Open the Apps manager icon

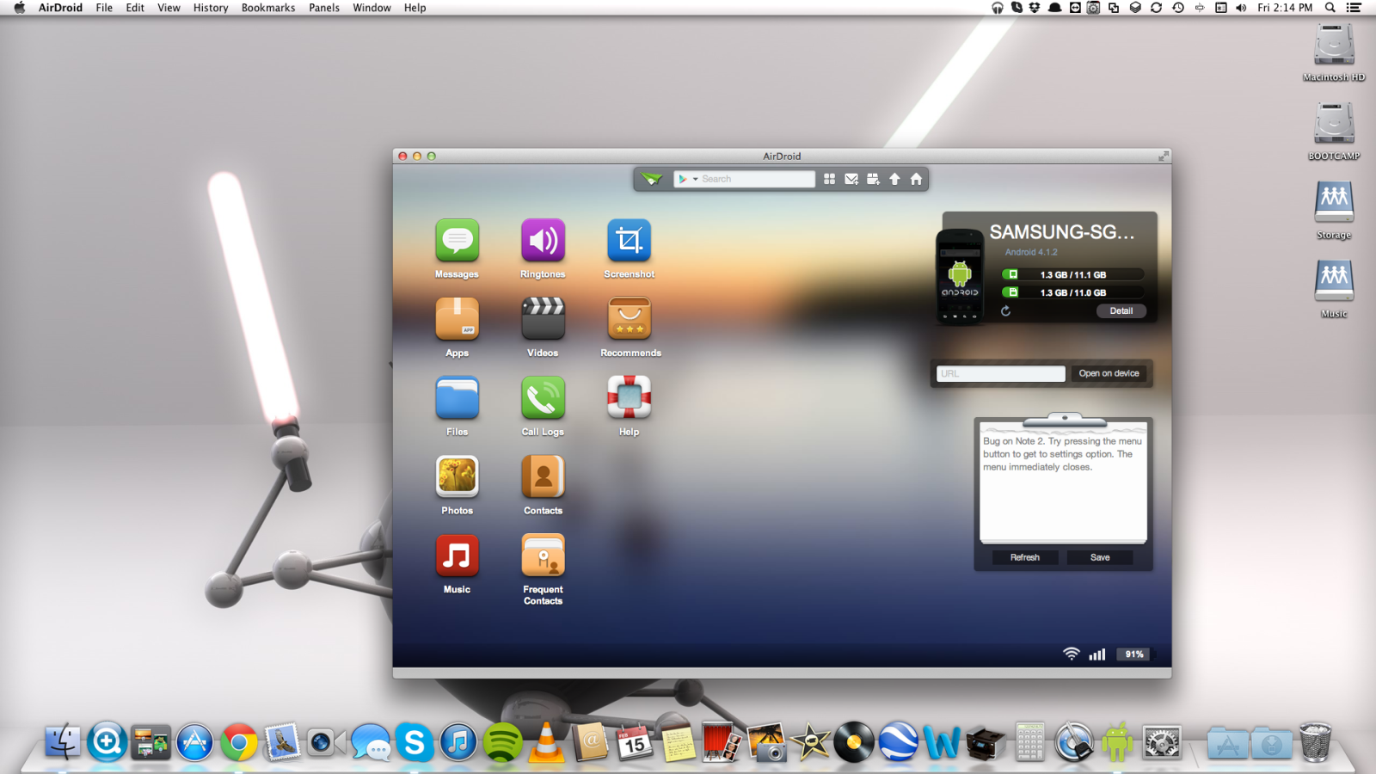point(457,319)
